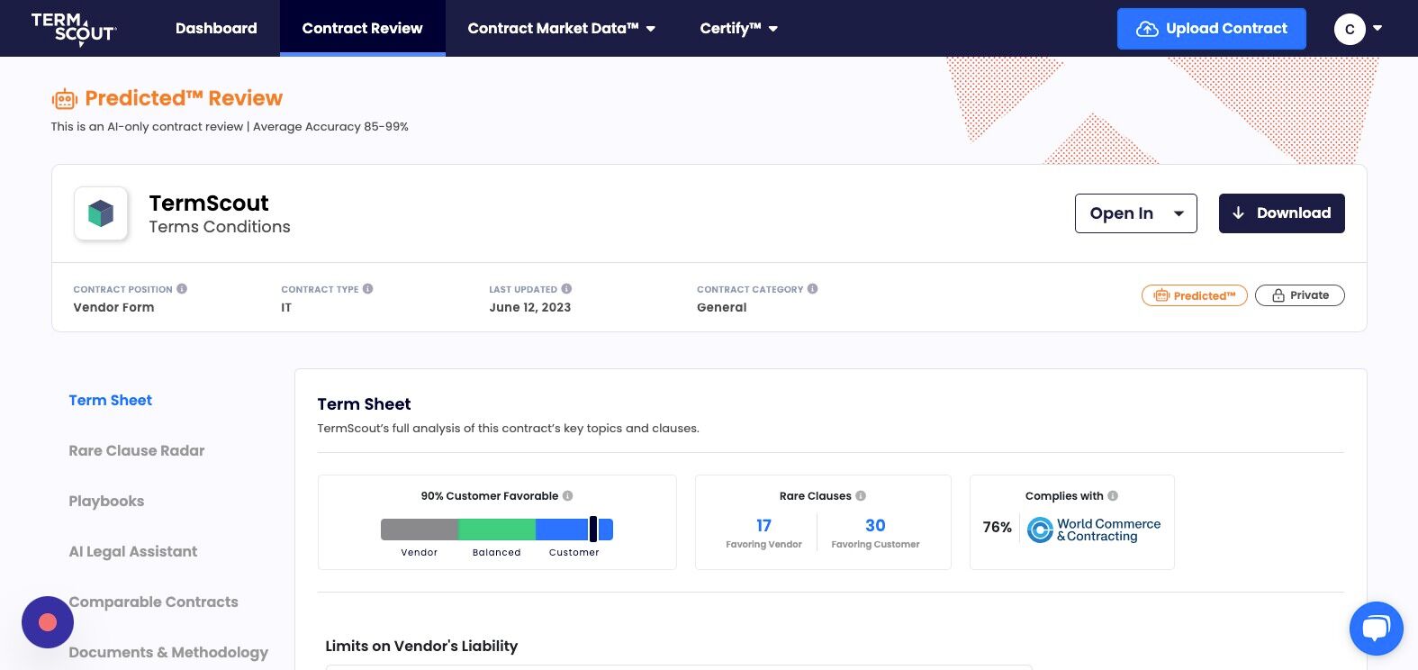The height and width of the screenshot is (670, 1418).
Task: Click the user avatar labeled C
Action: [x=1350, y=29]
